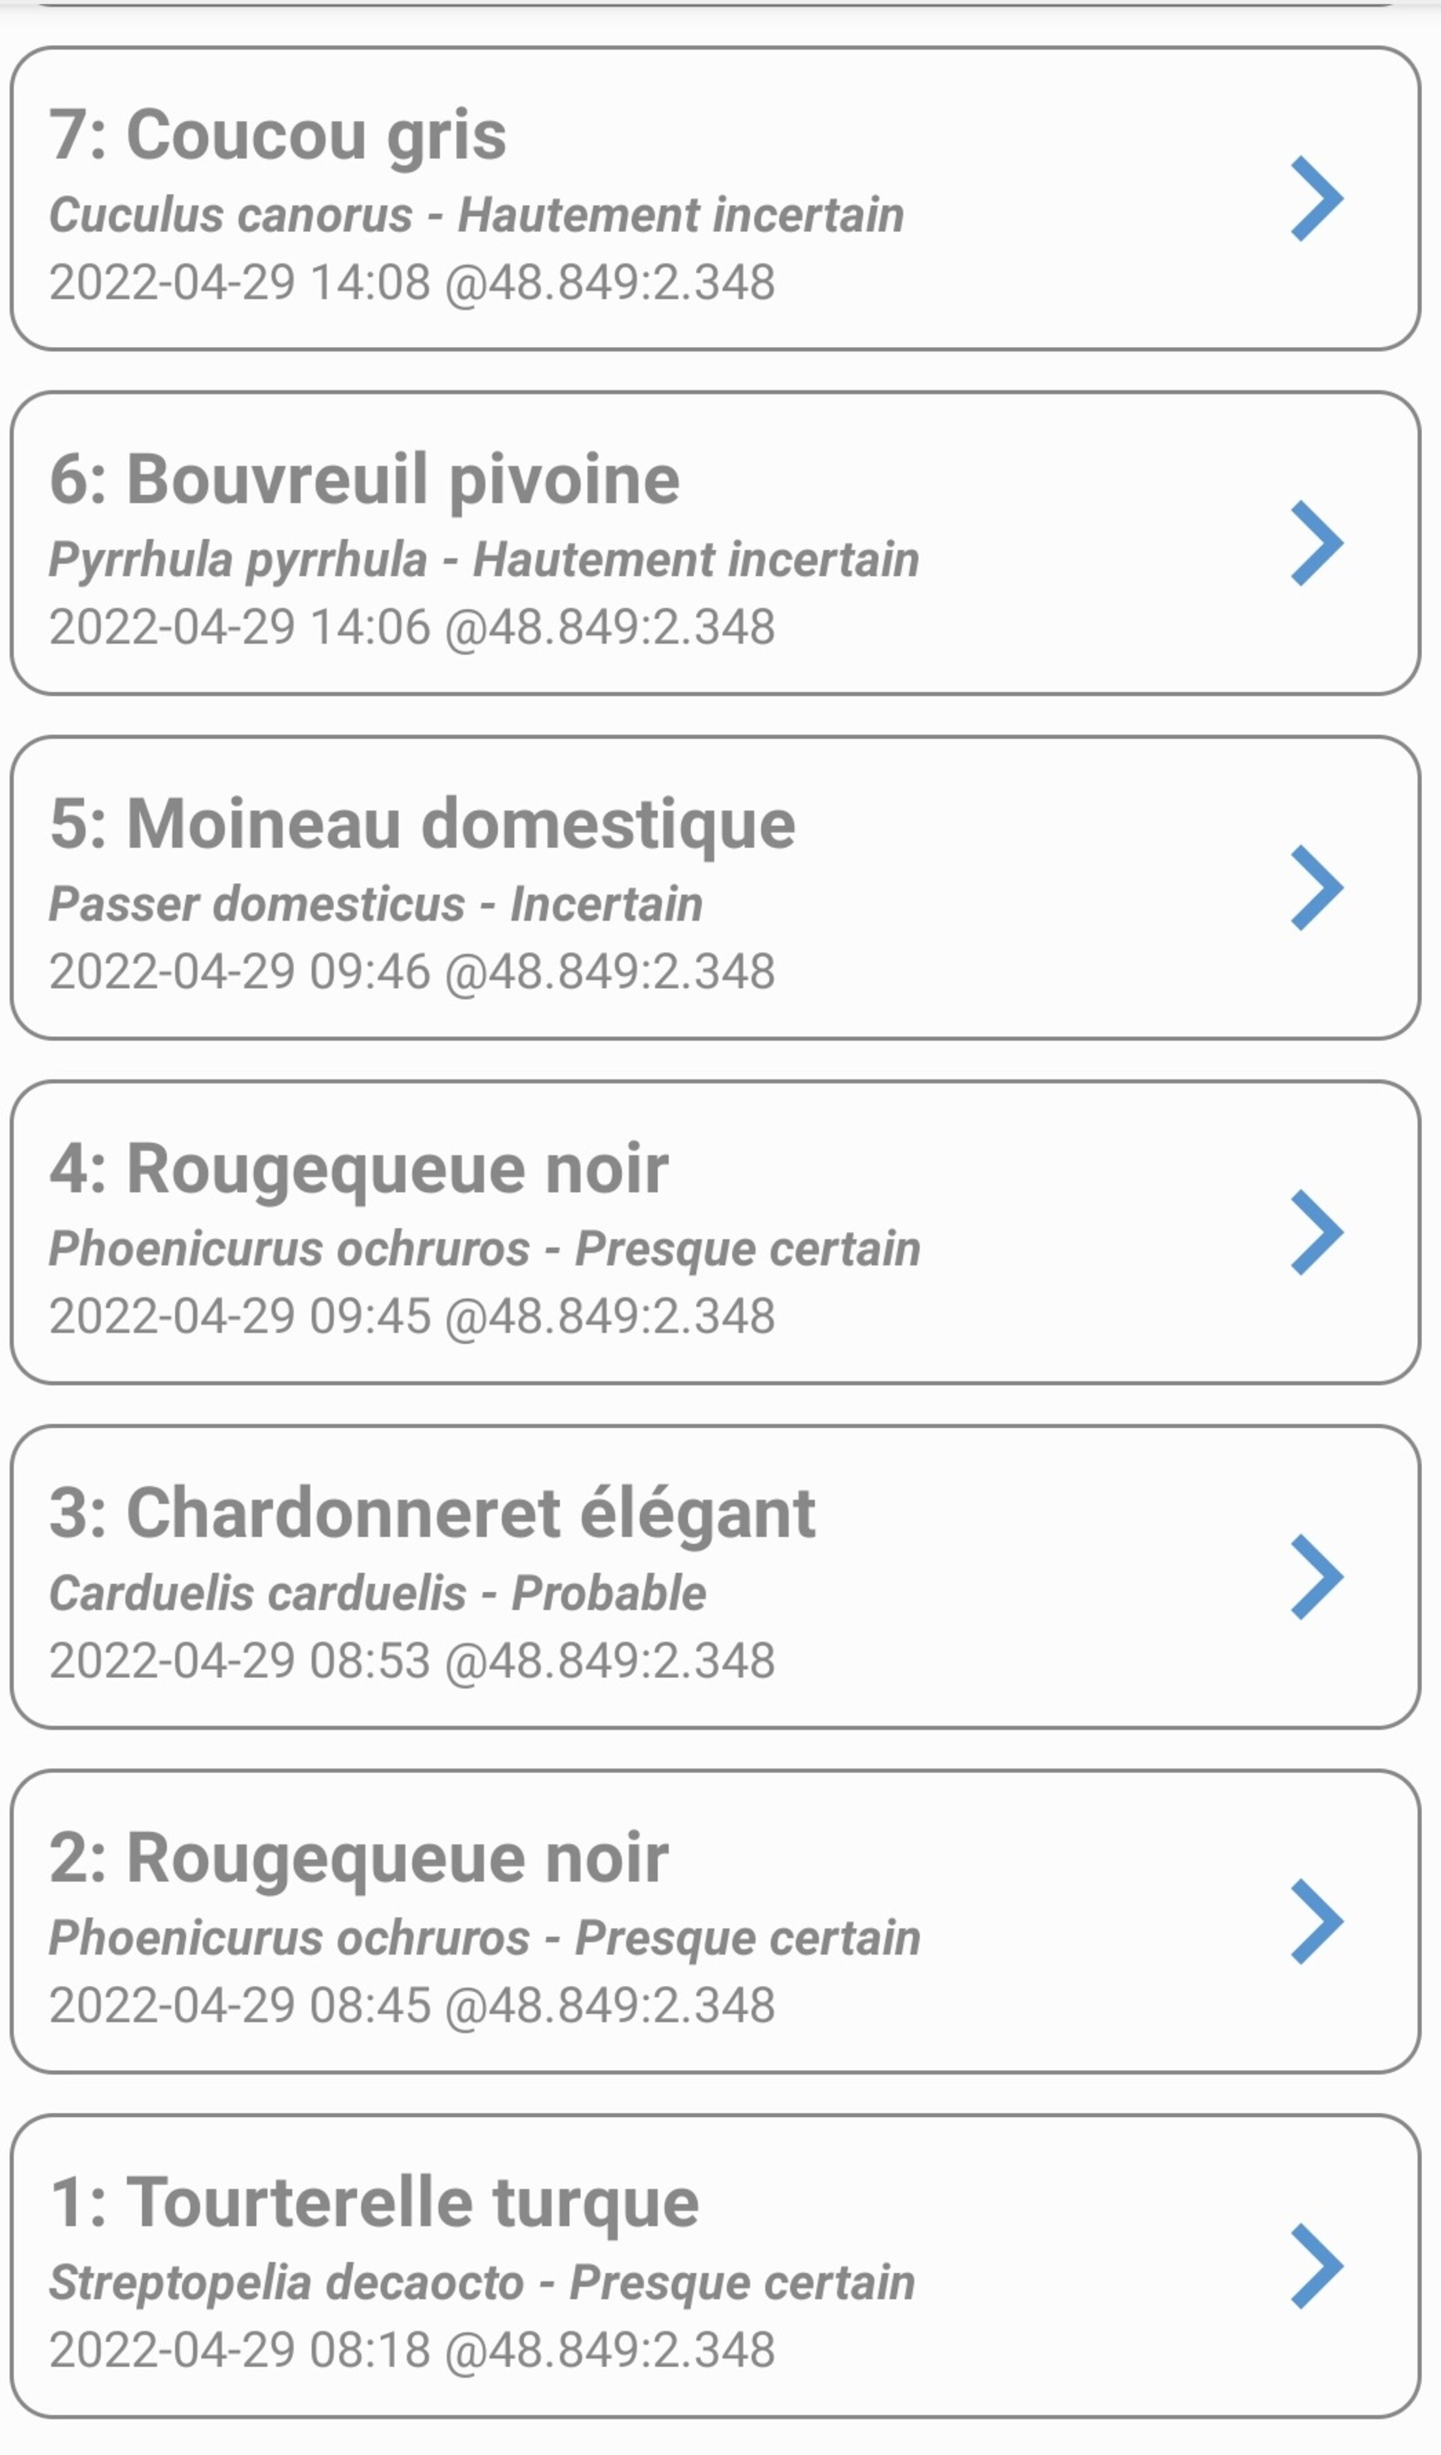The image size is (1441, 2455).
Task: Click the 2022-04-29 14:08 timestamp line
Action: click(412, 282)
